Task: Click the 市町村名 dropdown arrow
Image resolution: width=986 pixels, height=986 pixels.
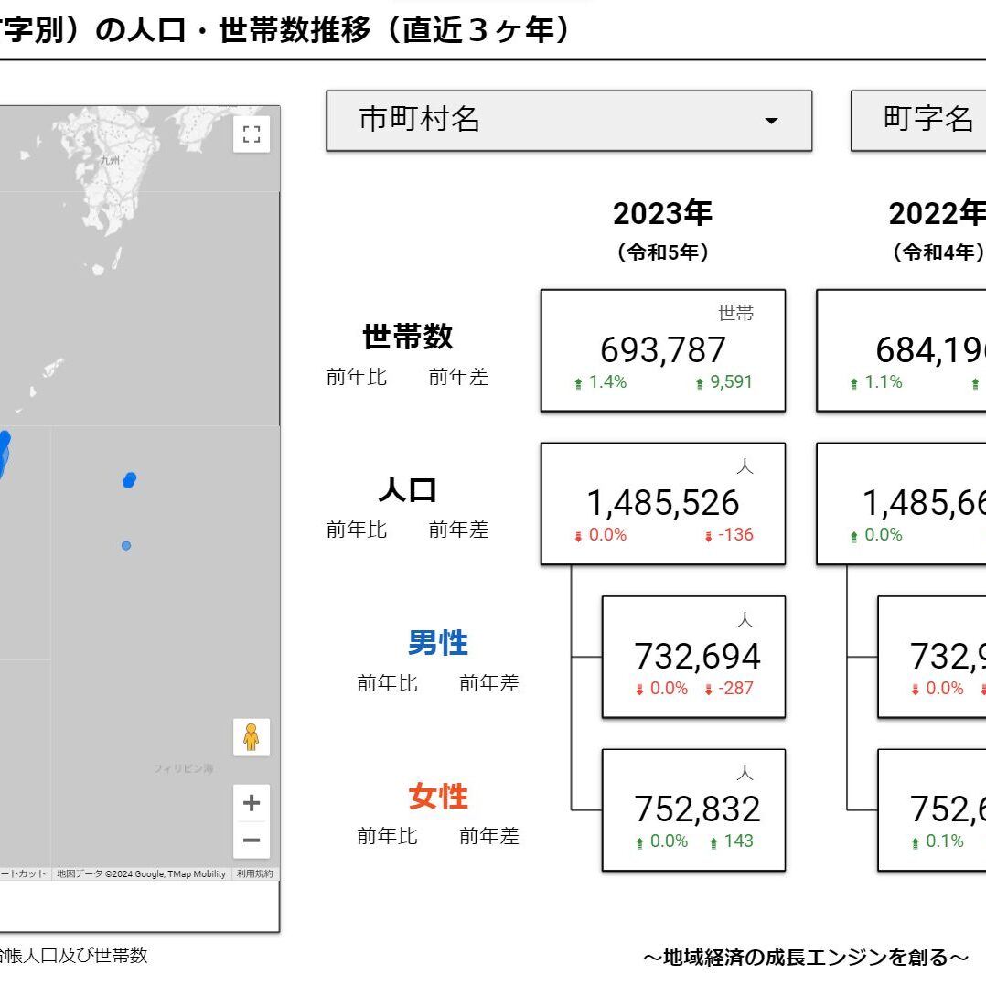Action: [771, 121]
